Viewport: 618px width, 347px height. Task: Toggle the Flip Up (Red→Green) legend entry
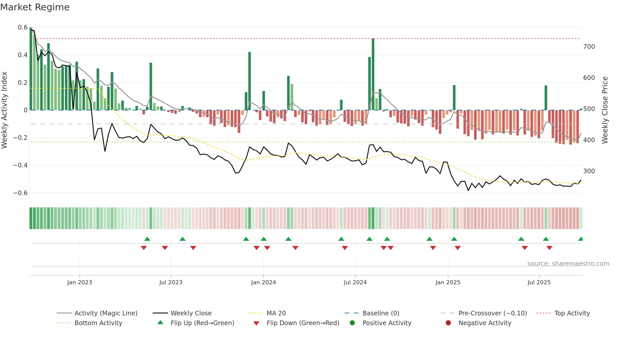coord(196,323)
